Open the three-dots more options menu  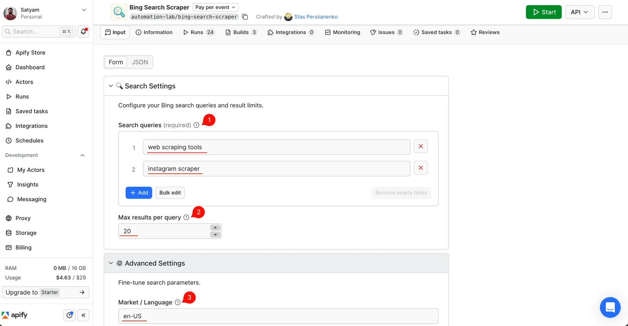605,12
